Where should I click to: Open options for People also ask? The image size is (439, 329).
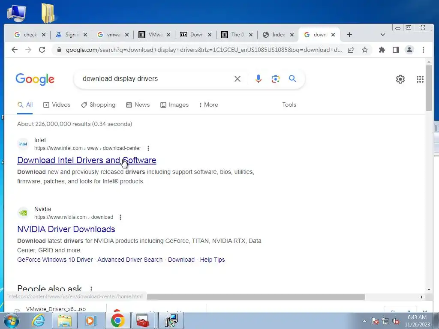91,288
